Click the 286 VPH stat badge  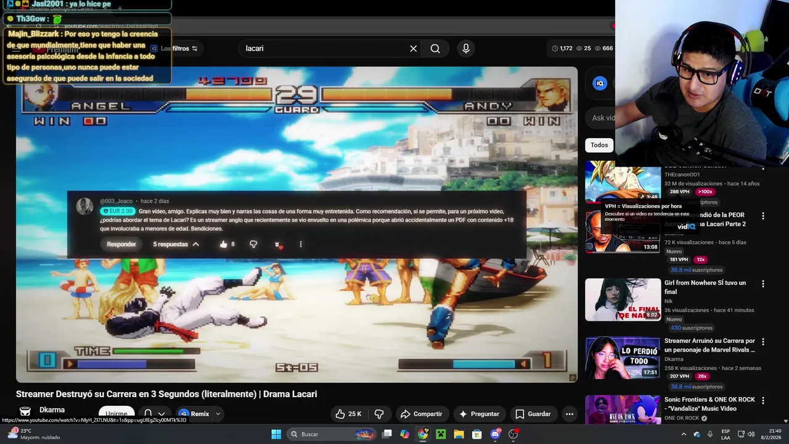click(679, 192)
